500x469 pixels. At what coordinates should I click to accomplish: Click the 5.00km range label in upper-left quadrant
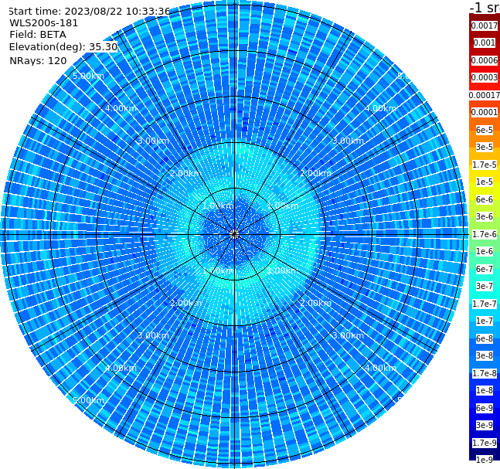click(x=88, y=76)
